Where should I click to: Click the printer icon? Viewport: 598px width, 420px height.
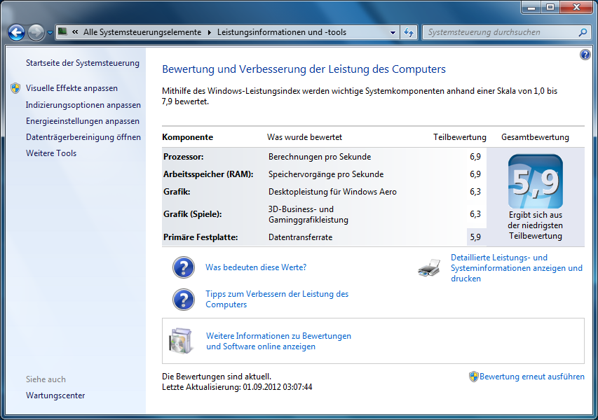[429, 268]
